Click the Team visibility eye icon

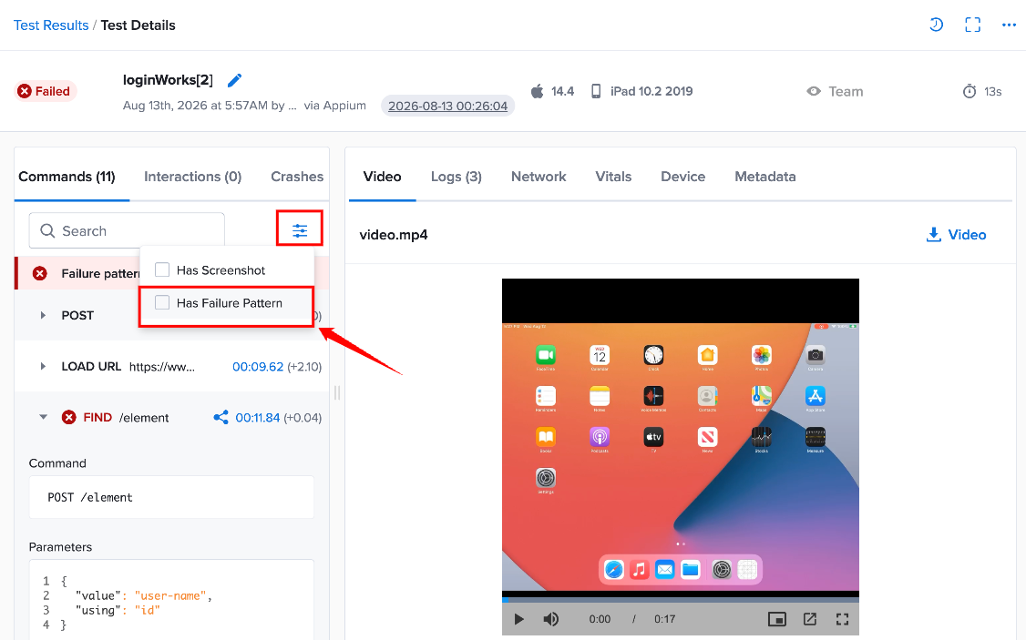point(814,92)
